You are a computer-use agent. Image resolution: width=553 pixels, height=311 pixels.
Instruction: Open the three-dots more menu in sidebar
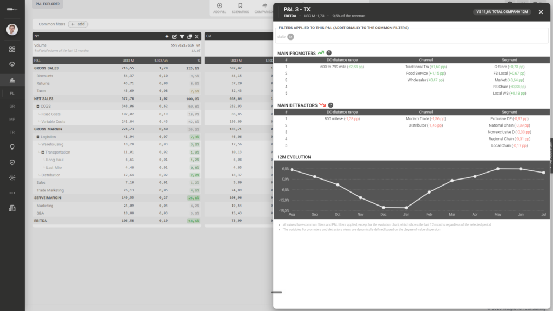[x=12, y=193]
